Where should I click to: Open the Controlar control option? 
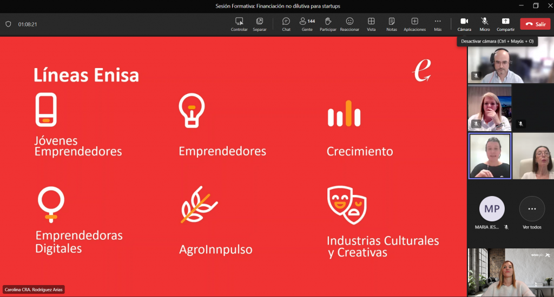coord(239,24)
